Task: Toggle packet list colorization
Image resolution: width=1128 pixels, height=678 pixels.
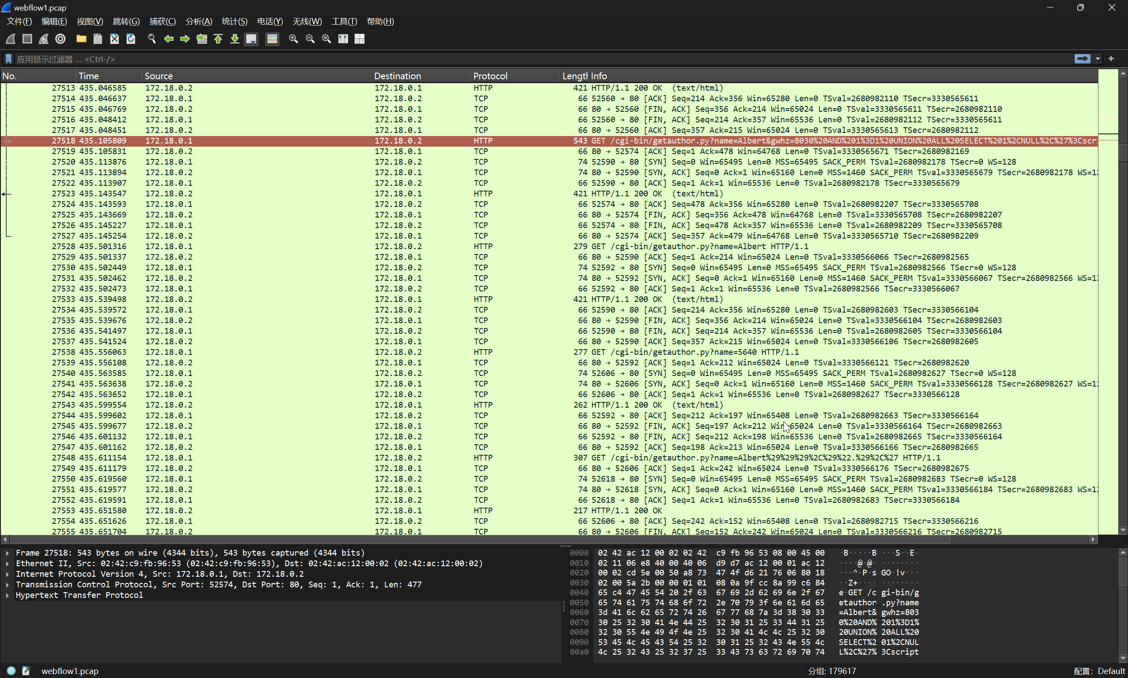Action: click(272, 39)
